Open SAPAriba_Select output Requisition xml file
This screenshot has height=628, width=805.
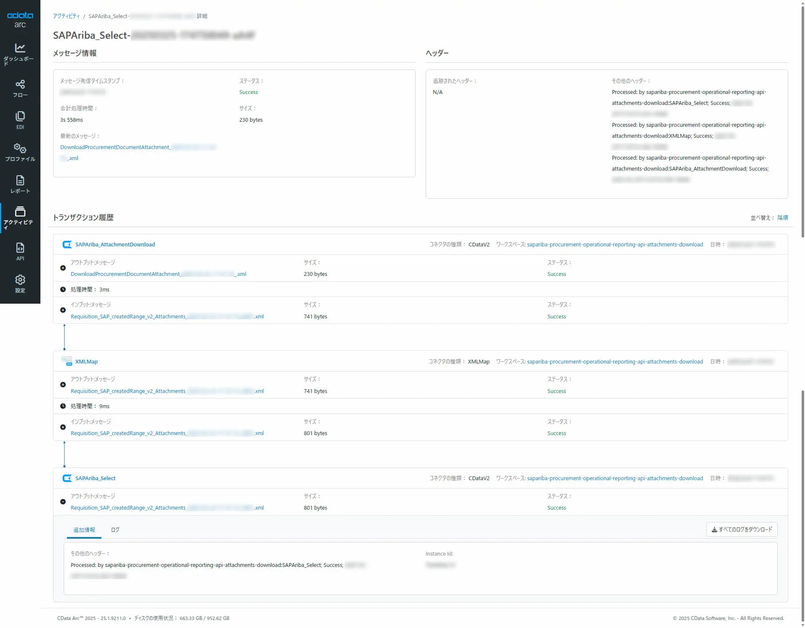(x=167, y=508)
